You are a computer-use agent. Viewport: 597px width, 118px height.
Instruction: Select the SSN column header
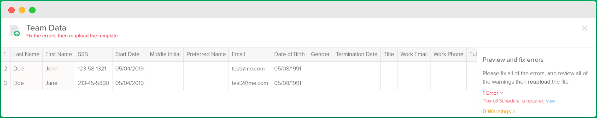(x=93, y=54)
